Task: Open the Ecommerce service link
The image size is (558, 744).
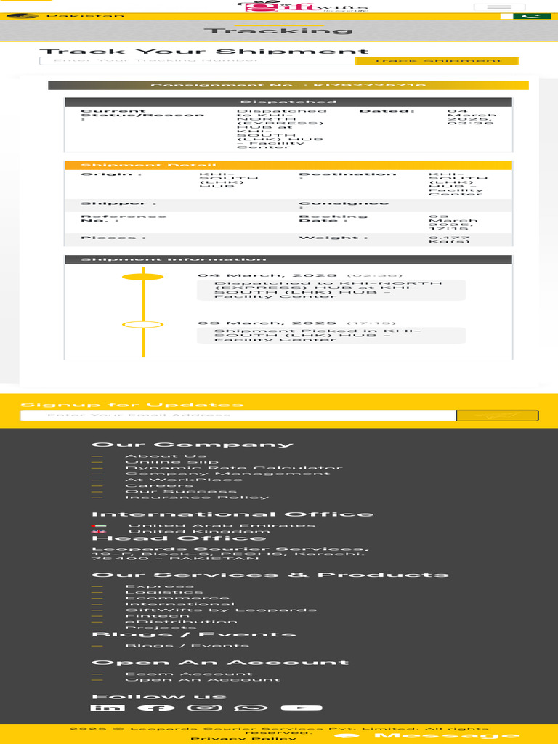Action: coord(177,599)
